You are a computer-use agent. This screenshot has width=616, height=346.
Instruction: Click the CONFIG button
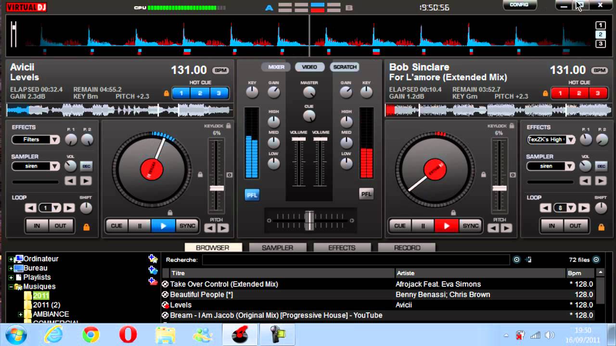pos(519,5)
